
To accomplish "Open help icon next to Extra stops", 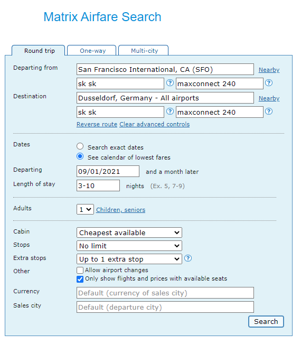I will click(x=188, y=258).
